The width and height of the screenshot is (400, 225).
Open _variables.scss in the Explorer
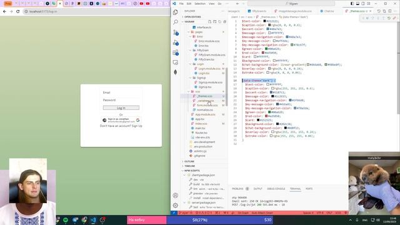[206, 101]
